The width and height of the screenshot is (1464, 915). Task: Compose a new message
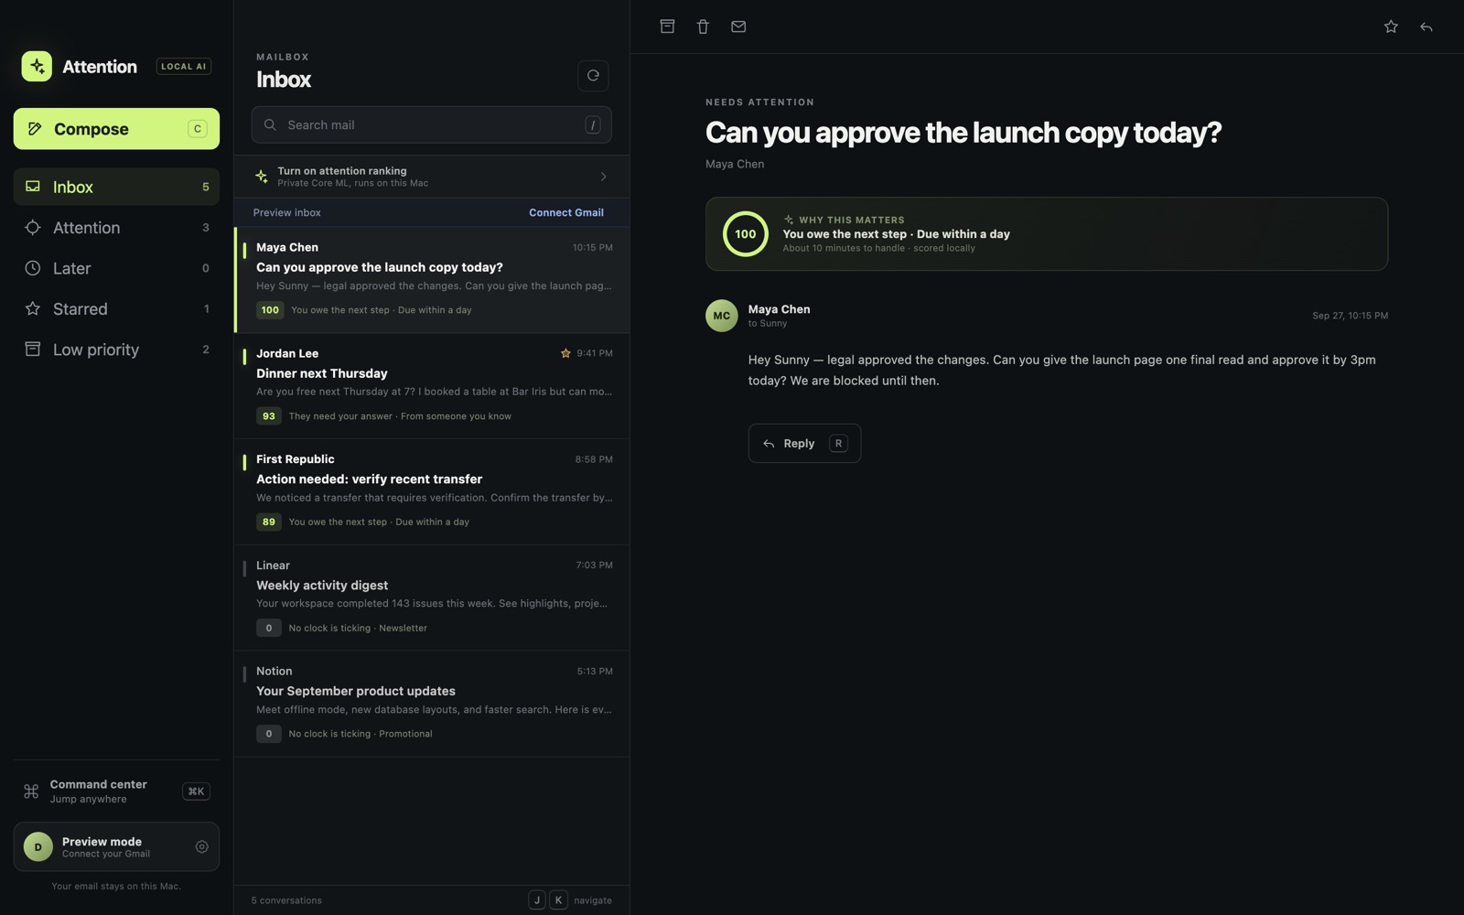[x=116, y=129]
